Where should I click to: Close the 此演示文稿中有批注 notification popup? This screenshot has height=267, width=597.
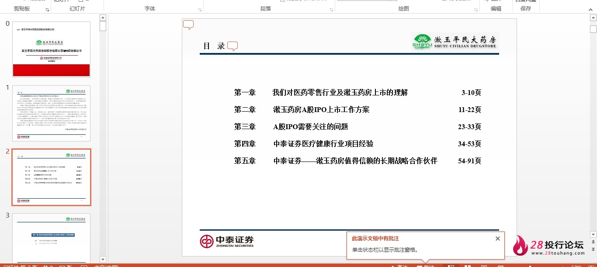click(x=497, y=239)
